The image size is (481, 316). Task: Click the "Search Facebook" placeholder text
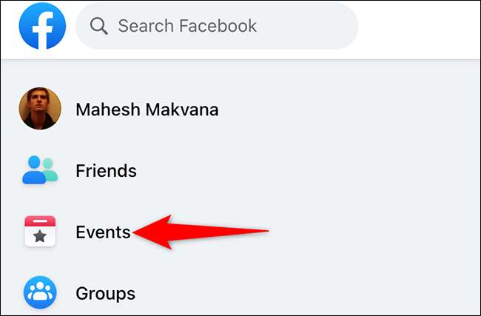(x=187, y=27)
